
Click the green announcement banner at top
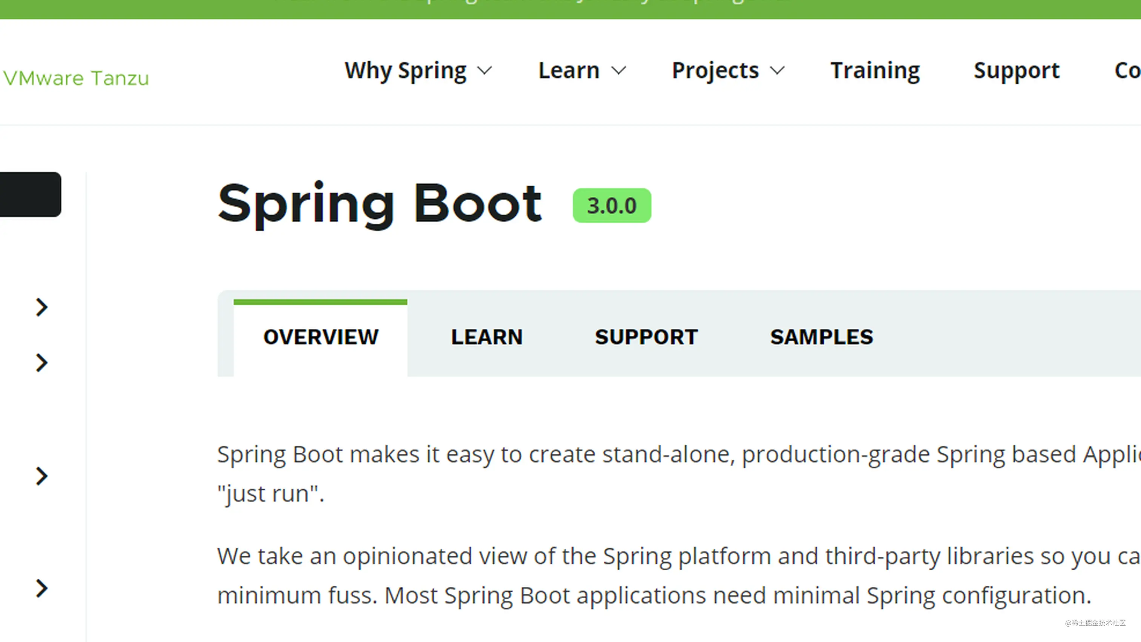pyautogui.click(x=570, y=8)
